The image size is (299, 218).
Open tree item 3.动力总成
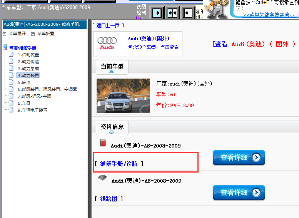click(28, 69)
